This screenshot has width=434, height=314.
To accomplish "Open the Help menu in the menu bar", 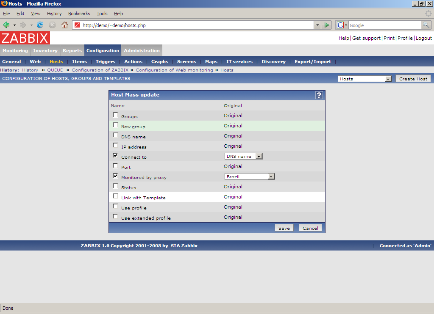I will point(119,14).
